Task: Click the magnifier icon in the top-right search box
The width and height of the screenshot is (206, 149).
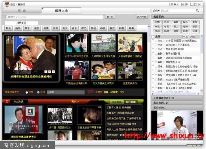Action: click(197, 11)
